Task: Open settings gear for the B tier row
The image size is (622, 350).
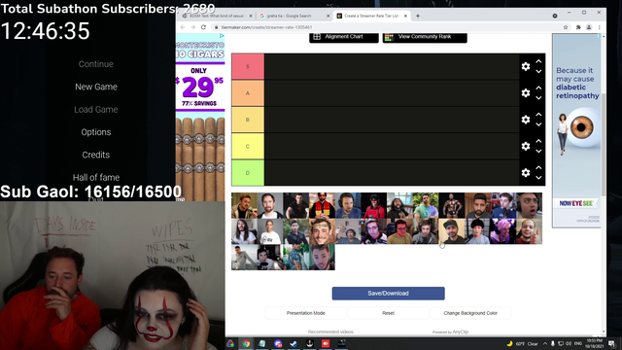Action: (526, 120)
